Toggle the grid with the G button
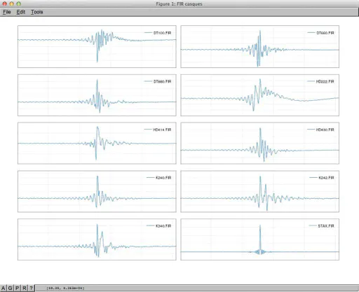This screenshot has width=359, height=292. coord(10,288)
